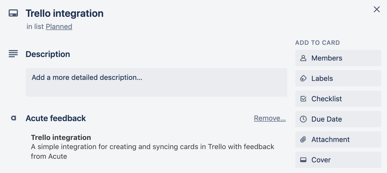Set a Due Date for the card
The width and height of the screenshot is (387, 173).
338,119
